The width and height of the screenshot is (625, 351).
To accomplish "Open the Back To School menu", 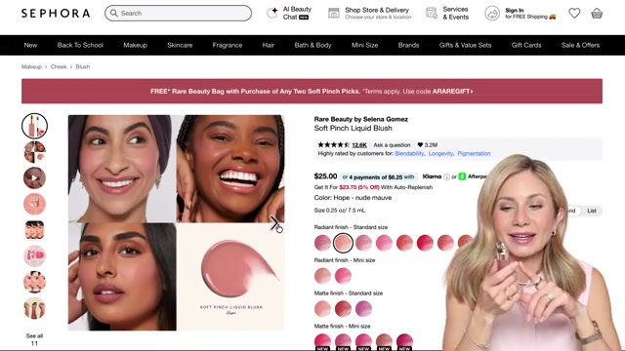I will pyautogui.click(x=80, y=45).
